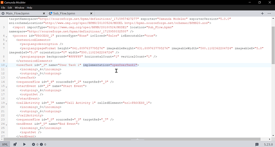This screenshot has width=275, height=147.
Task: Click the outputSet tag on line 17
Action: click(31, 95)
